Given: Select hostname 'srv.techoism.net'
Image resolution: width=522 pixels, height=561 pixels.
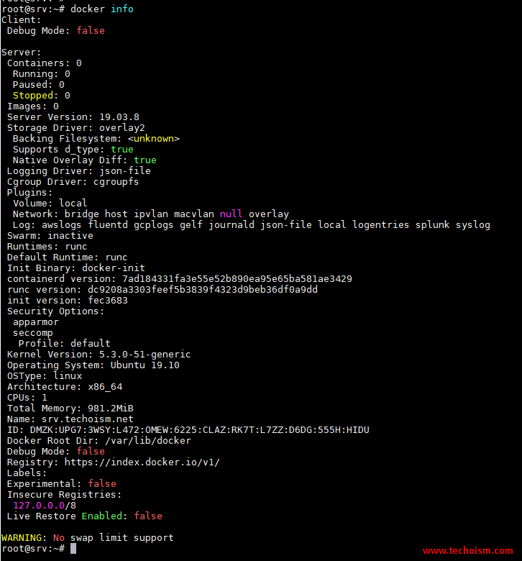Looking at the screenshot, I should pyautogui.click(x=87, y=419).
